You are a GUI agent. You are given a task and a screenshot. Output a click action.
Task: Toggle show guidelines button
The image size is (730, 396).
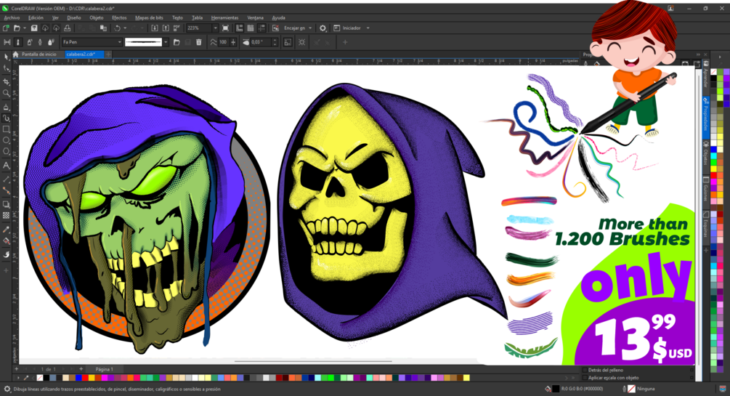pos(262,28)
